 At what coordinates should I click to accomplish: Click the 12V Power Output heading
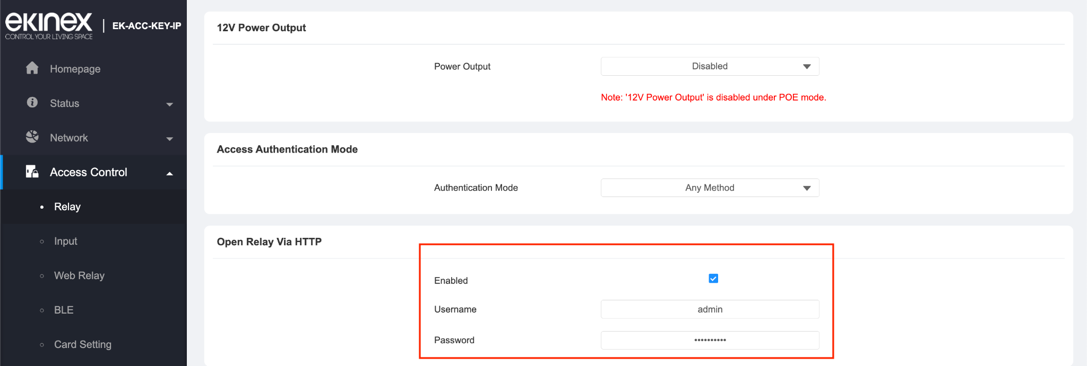[x=261, y=28]
